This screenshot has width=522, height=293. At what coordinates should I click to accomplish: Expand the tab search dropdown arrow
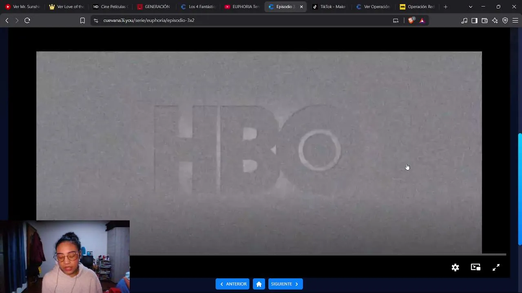point(471,7)
